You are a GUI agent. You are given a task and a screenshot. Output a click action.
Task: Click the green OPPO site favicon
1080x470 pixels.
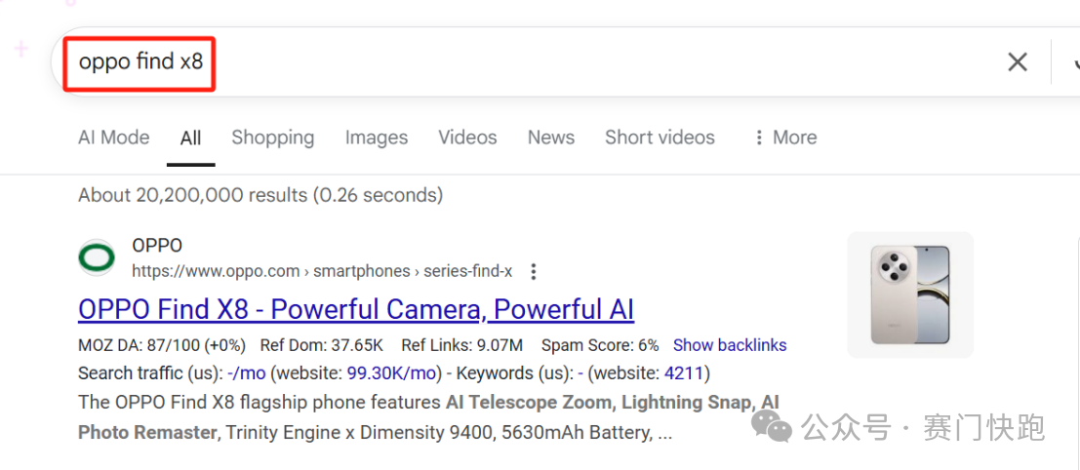pyautogui.click(x=98, y=258)
